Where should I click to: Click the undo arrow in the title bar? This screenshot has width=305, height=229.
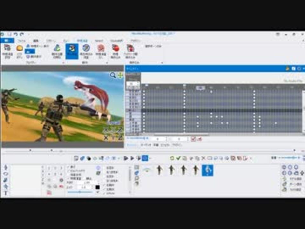coord(16,34)
